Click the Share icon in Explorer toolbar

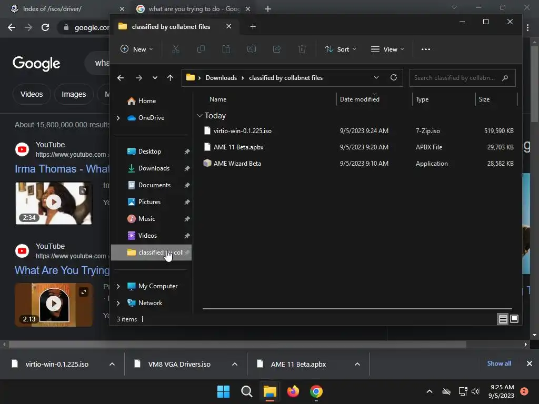(277, 49)
